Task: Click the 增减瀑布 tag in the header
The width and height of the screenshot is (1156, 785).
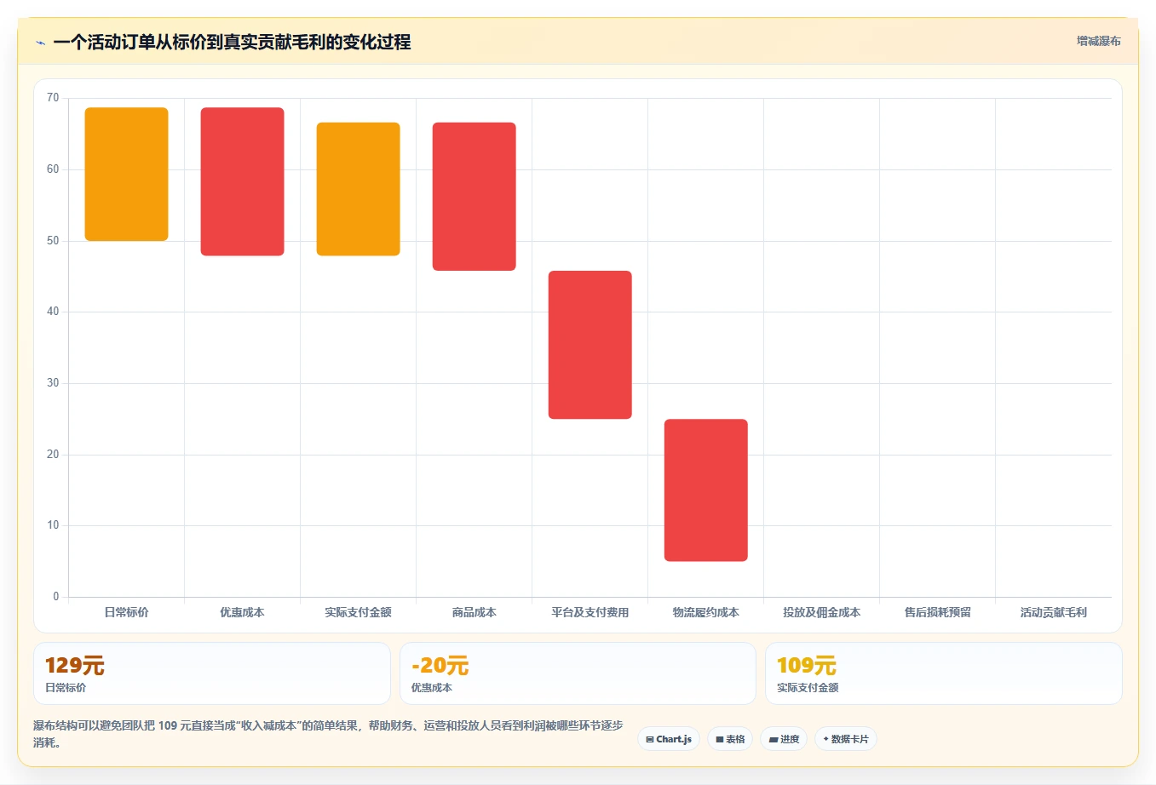Action: [x=1098, y=41]
